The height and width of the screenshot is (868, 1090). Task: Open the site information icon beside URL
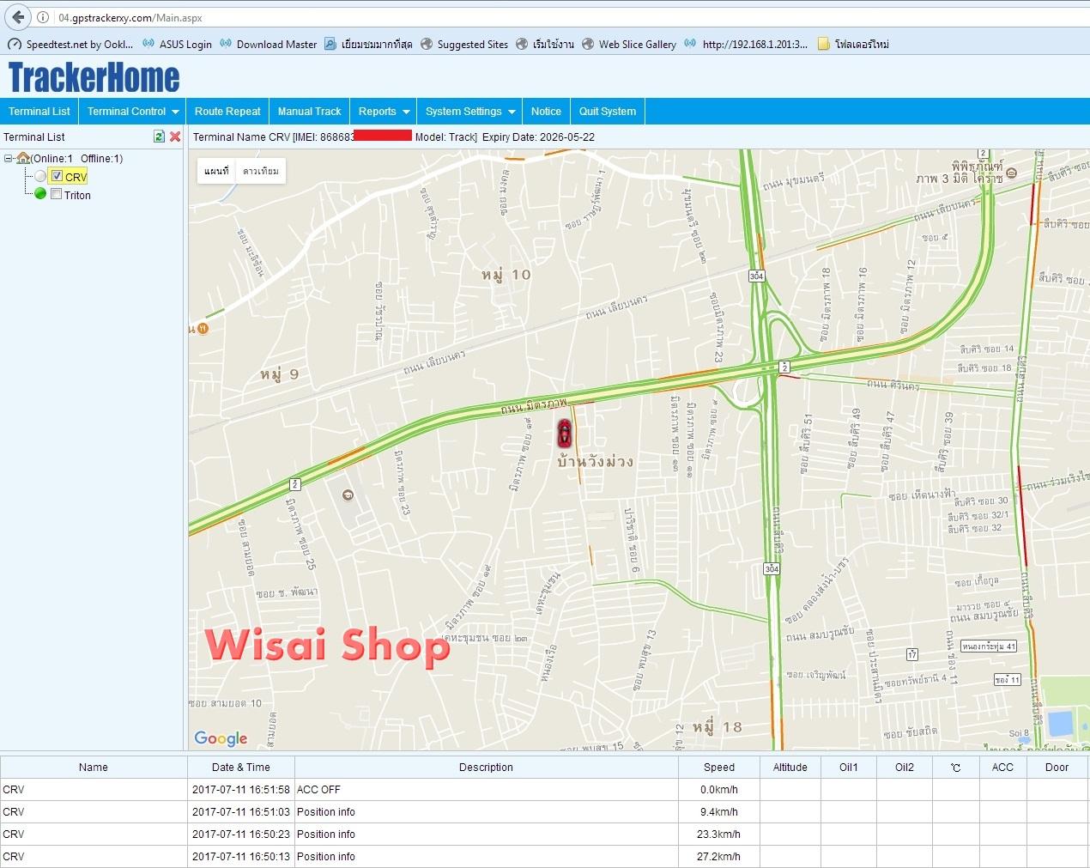click(x=44, y=18)
